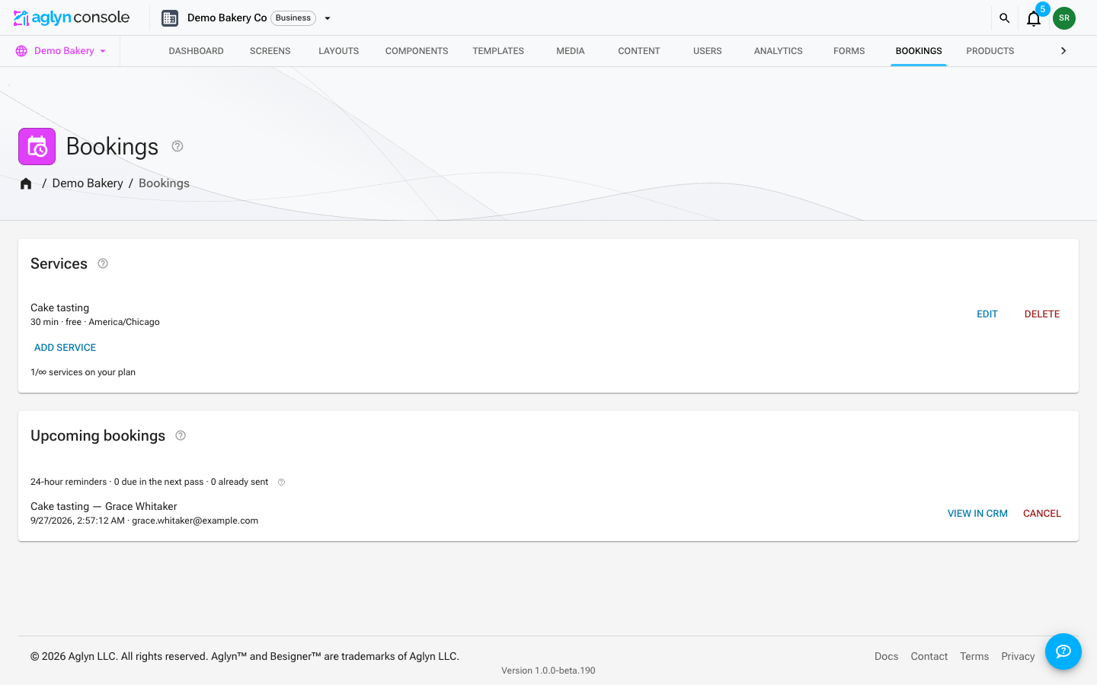
Task: Open the Users tab
Action: click(708, 51)
